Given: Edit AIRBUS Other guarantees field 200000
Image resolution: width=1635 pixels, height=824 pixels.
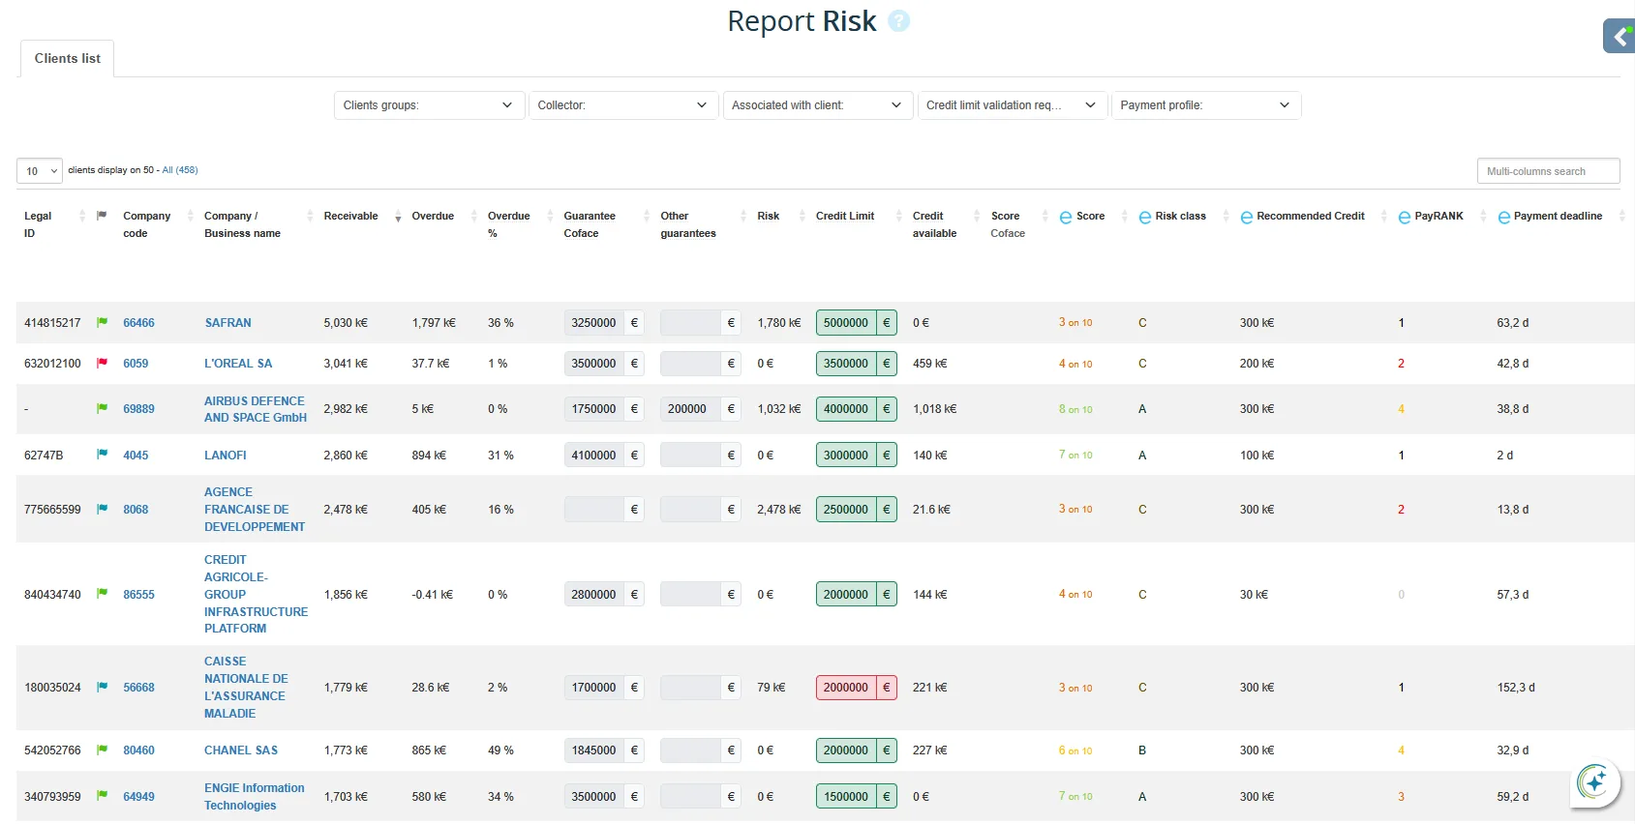Looking at the screenshot, I should coord(690,408).
